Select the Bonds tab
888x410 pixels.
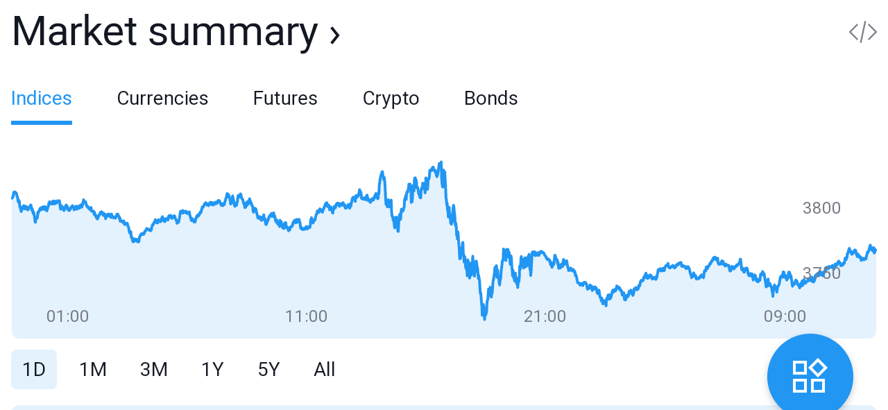tap(491, 99)
